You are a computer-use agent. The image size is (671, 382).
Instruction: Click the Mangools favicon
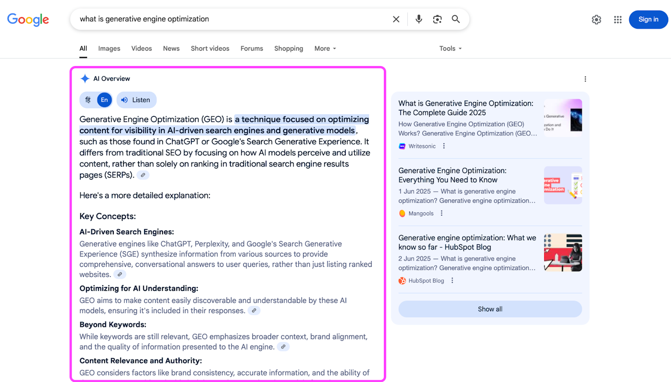click(x=402, y=214)
